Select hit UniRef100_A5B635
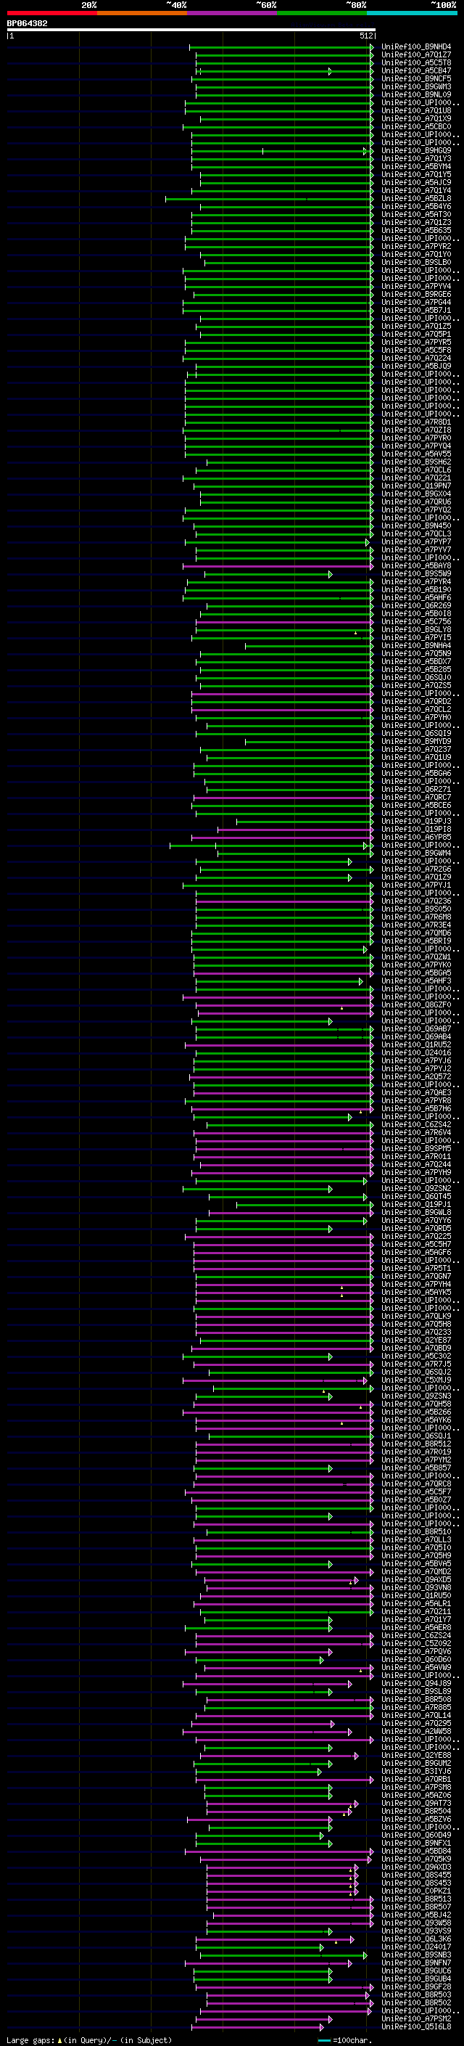The image size is (464, 2046). pyautogui.click(x=416, y=230)
